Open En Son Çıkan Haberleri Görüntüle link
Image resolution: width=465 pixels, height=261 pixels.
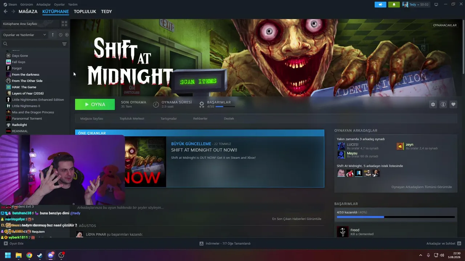click(296, 219)
